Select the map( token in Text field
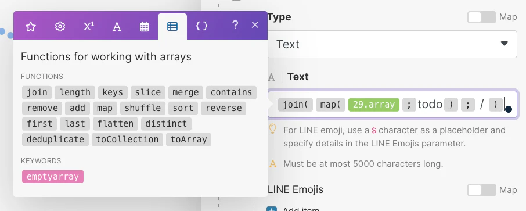 330,105
